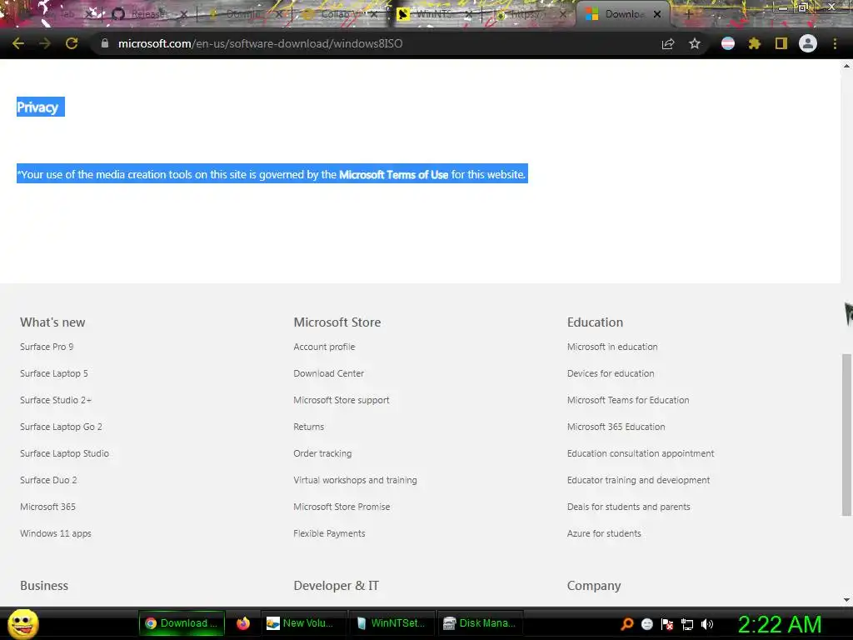Image resolution: width=853 pixels, height=640 pixels.
Task: Open the Extensions puzzle-piece menu
Action: [x=755, y=43]
